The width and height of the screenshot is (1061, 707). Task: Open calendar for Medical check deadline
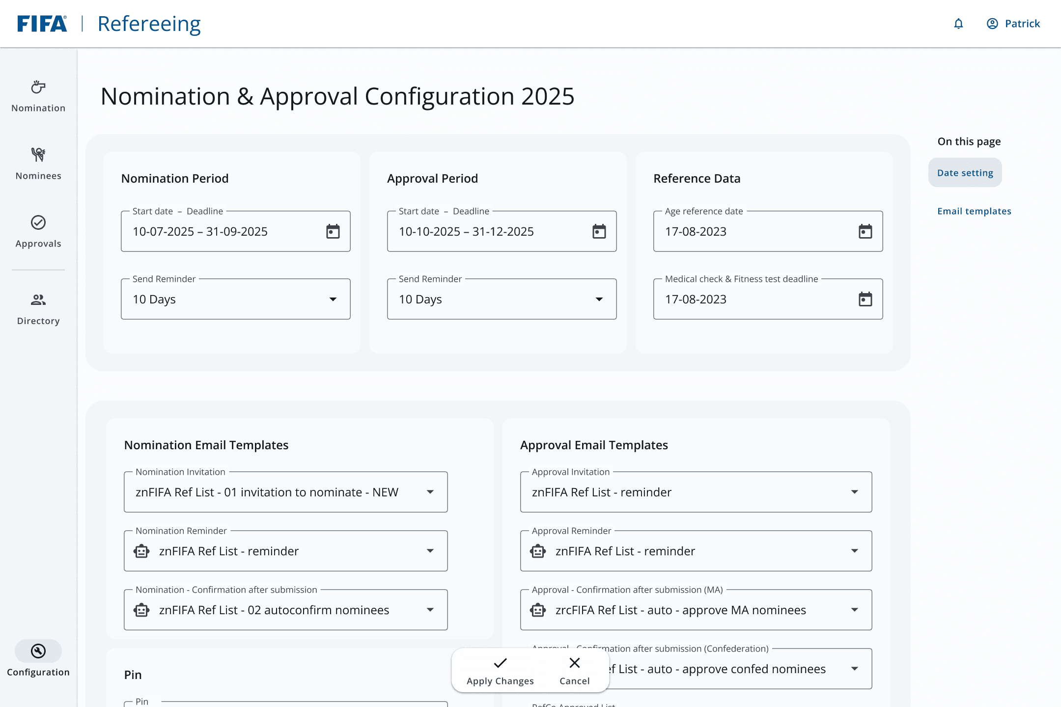click(x=866, y=299)
